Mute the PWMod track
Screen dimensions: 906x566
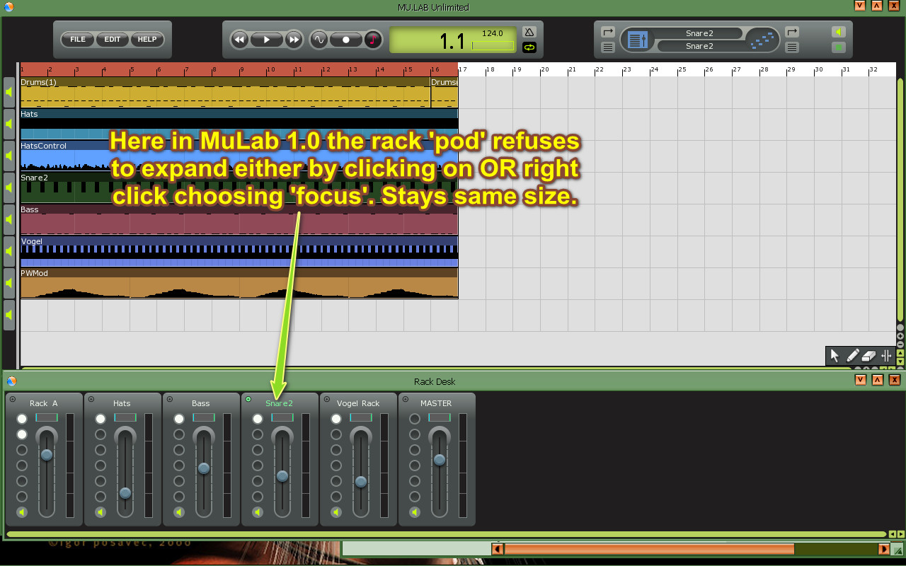click(x=9, y=283)
